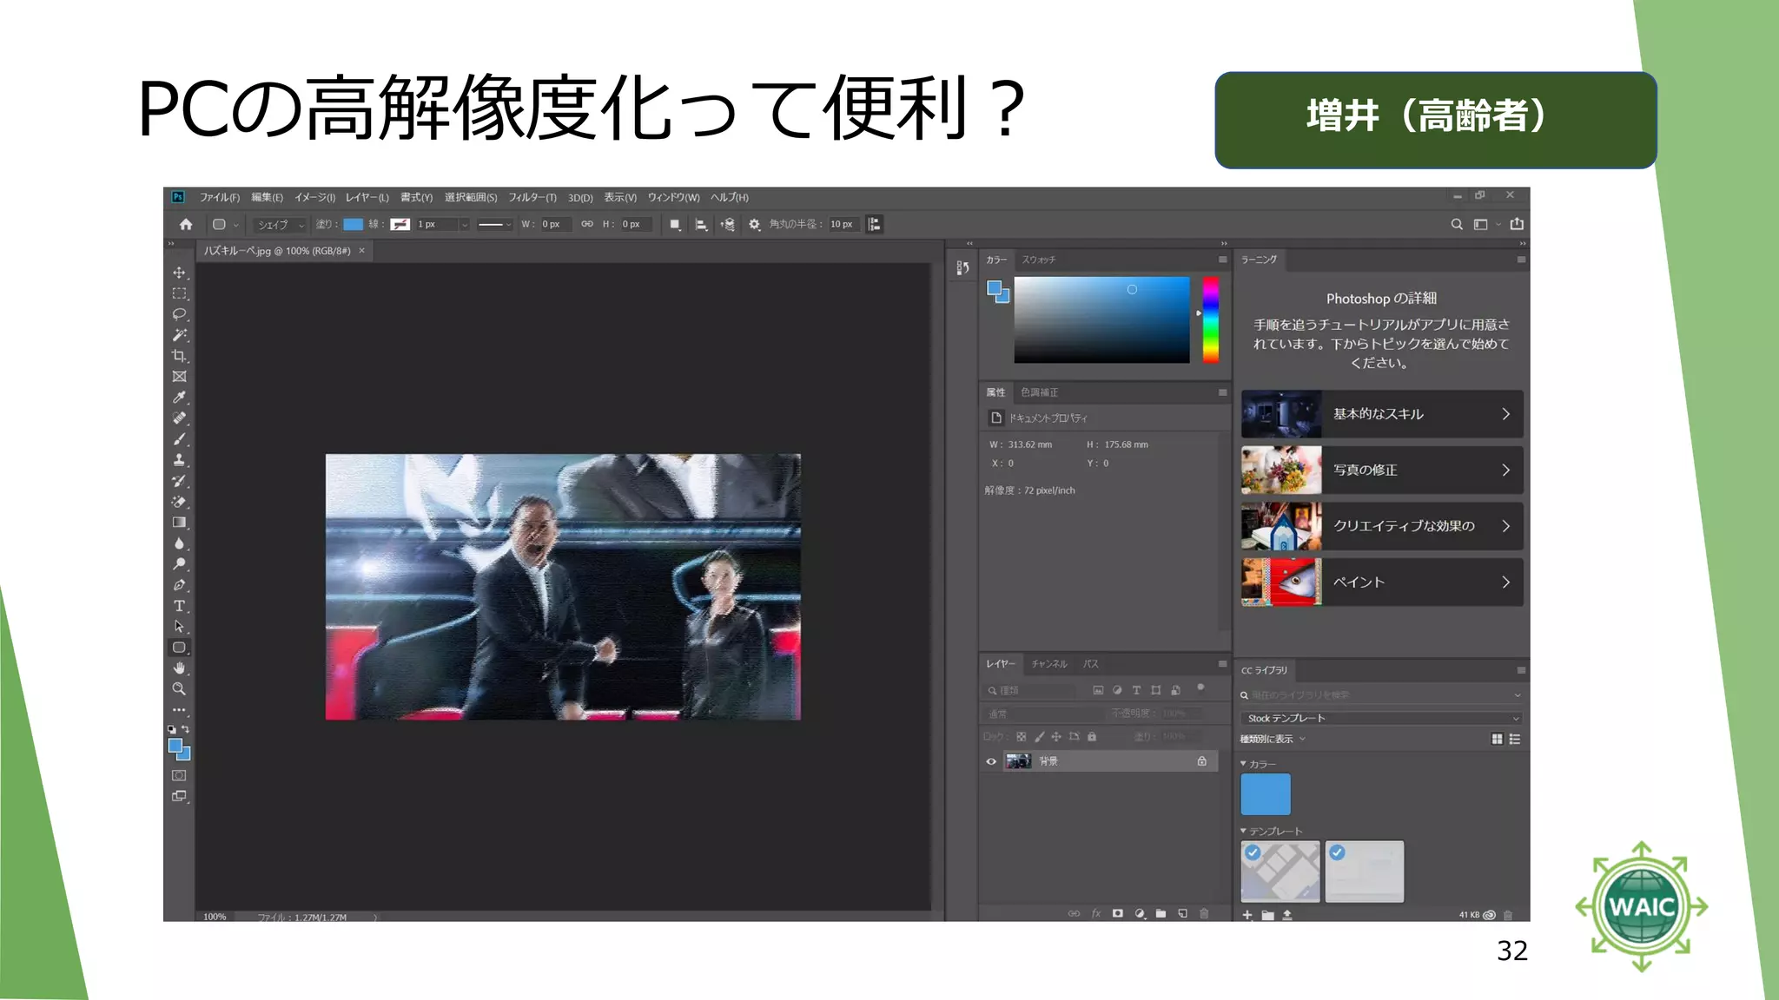1779x1000 pixels.
Task: Open the gear settings in options bar
Action: pyautogui.click(x=754, y=225)
